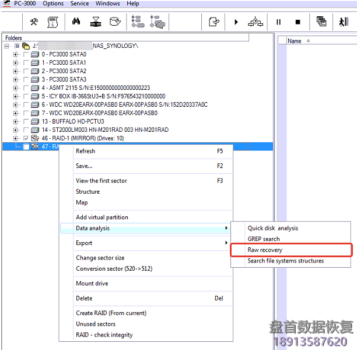The image size is (357, 350).
Task: Expand the 4 - ASMT 2115 tree node
Action: pos(16,88)
